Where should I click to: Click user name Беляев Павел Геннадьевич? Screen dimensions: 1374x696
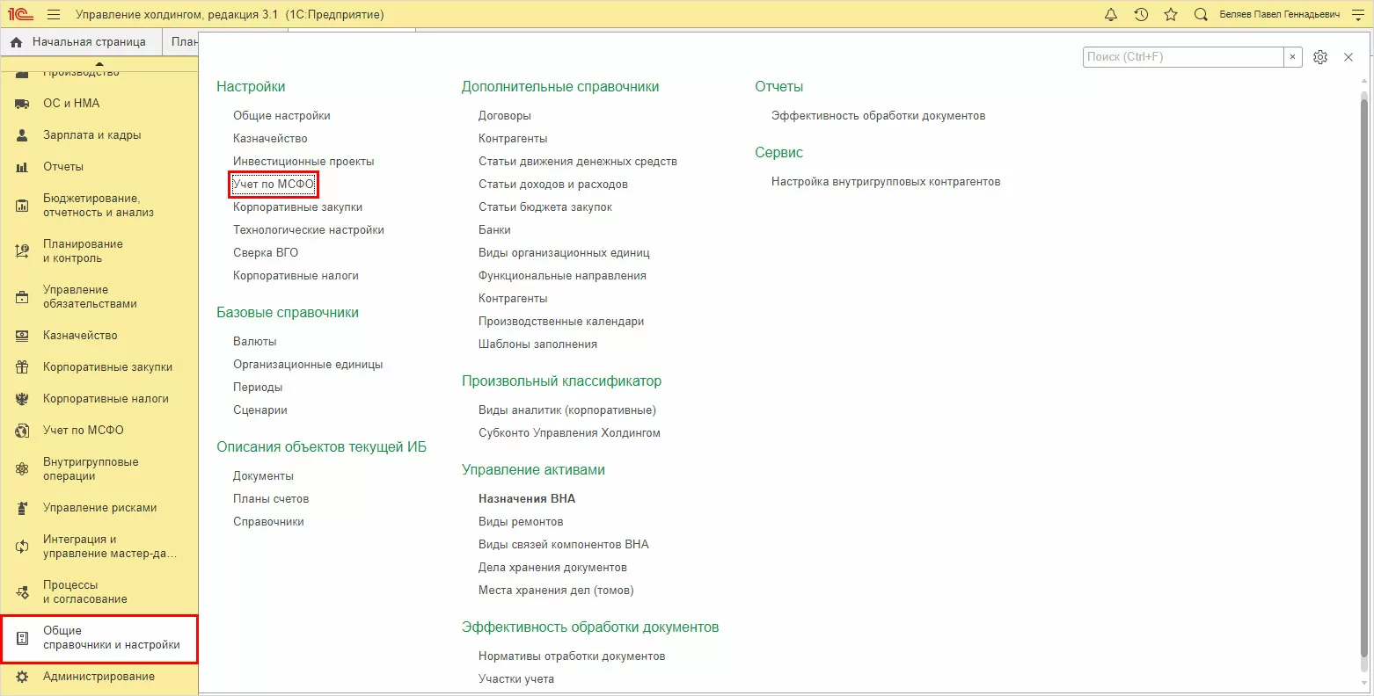(1280, 15)
